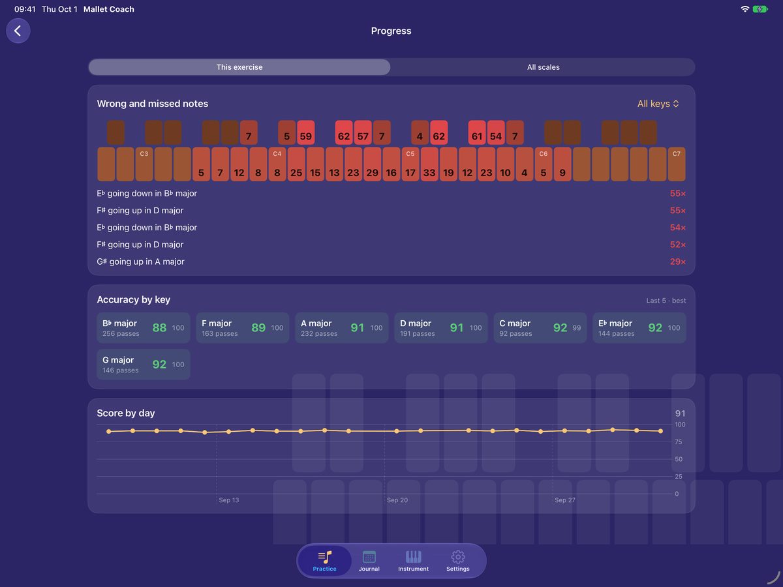Open the C major accuracy card

tap(540, 328)
